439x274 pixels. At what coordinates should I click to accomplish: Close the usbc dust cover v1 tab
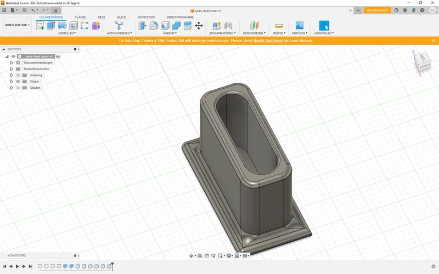[x=350, y=10]
